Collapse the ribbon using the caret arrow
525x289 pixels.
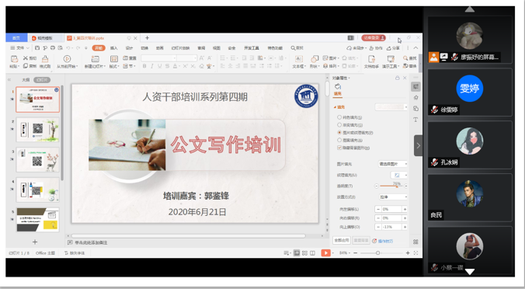[x=415, y=48]
